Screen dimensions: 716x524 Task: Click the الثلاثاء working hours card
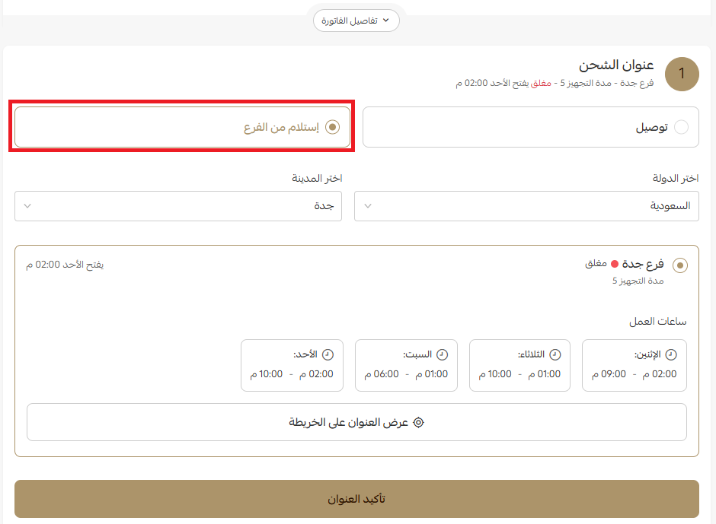519,365
